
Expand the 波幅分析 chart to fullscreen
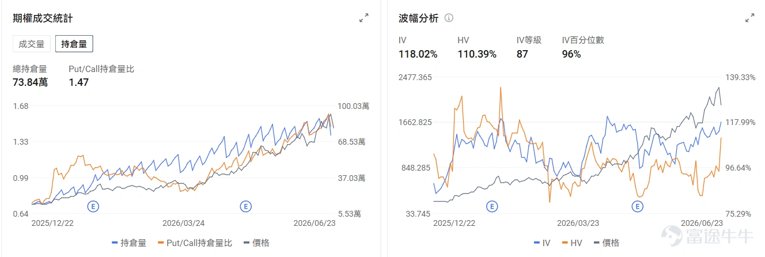(x=749, y=18)
